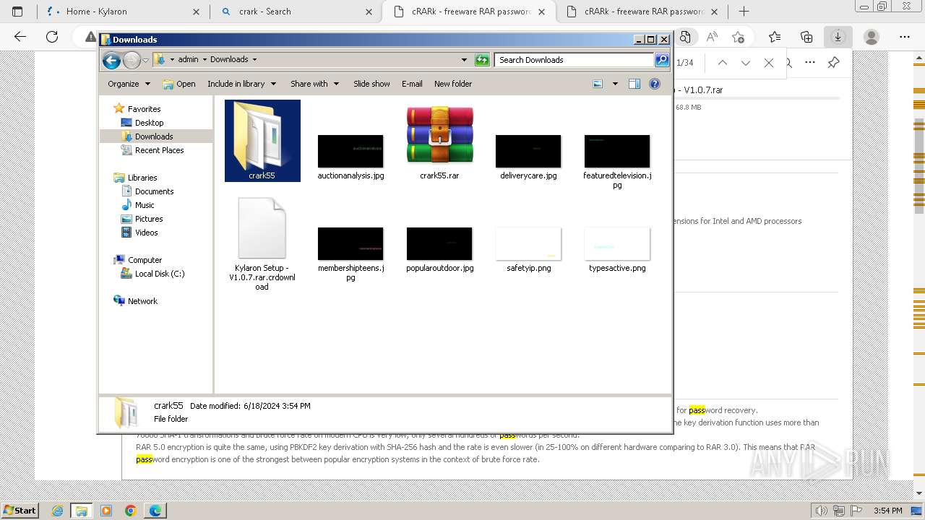Click the search magnifier in Explorer
This screenshot has width=925, height=520.
coord(662,60)
